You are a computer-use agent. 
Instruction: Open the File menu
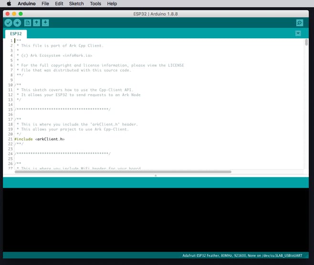(45, 3)
